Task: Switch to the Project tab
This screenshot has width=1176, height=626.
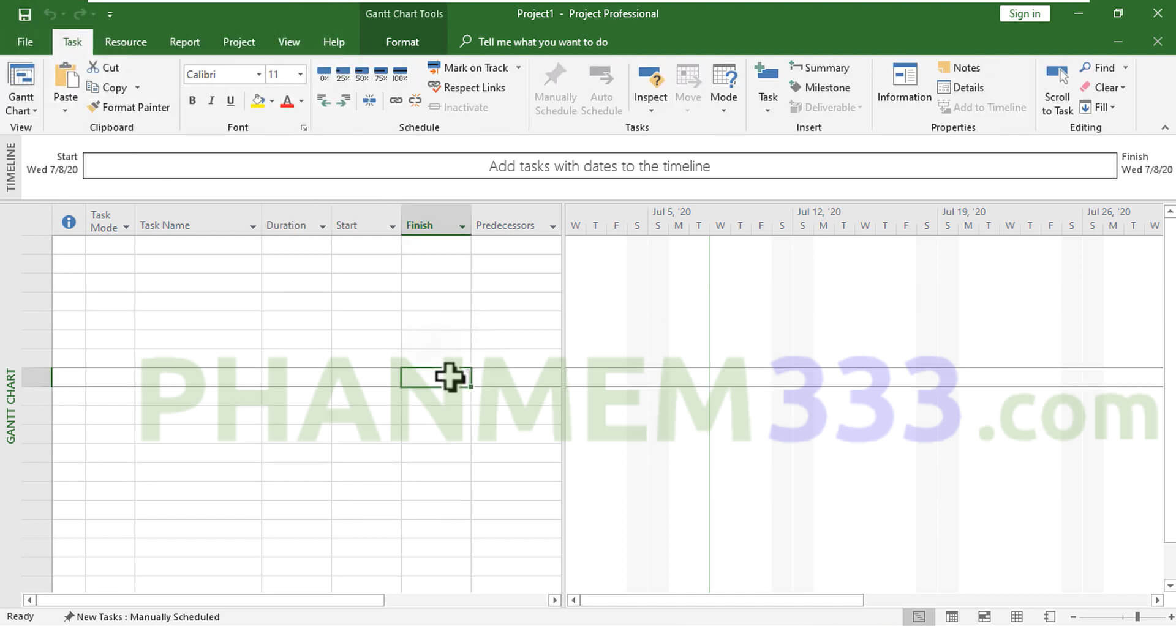Action: coord(239,42)
